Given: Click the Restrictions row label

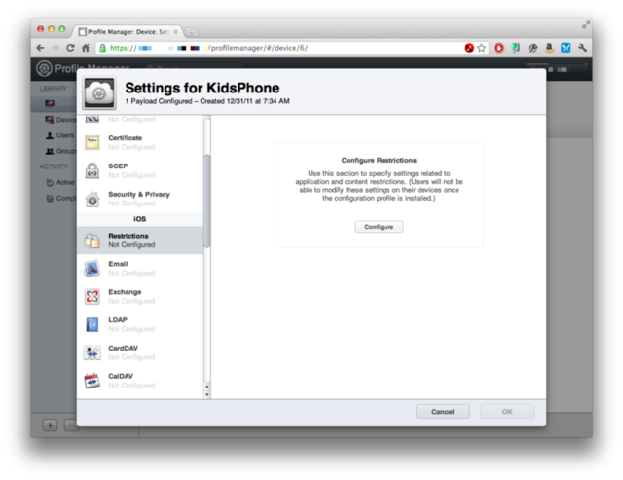Looking at the screenshot, I should pyautogui.click(x=128, y=236).
